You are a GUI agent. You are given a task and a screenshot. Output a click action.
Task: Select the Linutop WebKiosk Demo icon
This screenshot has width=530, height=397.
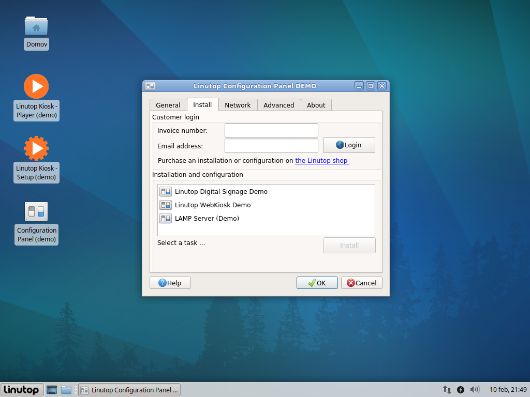point(166,205)
